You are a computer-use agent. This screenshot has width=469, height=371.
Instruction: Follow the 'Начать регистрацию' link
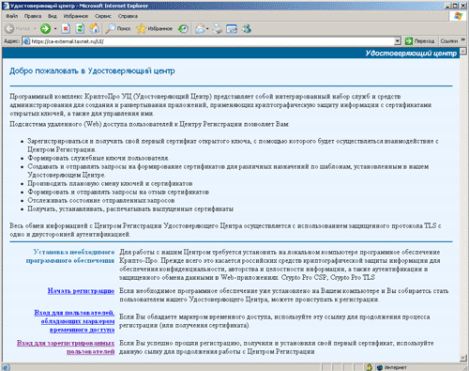click(x=81, y=291)
